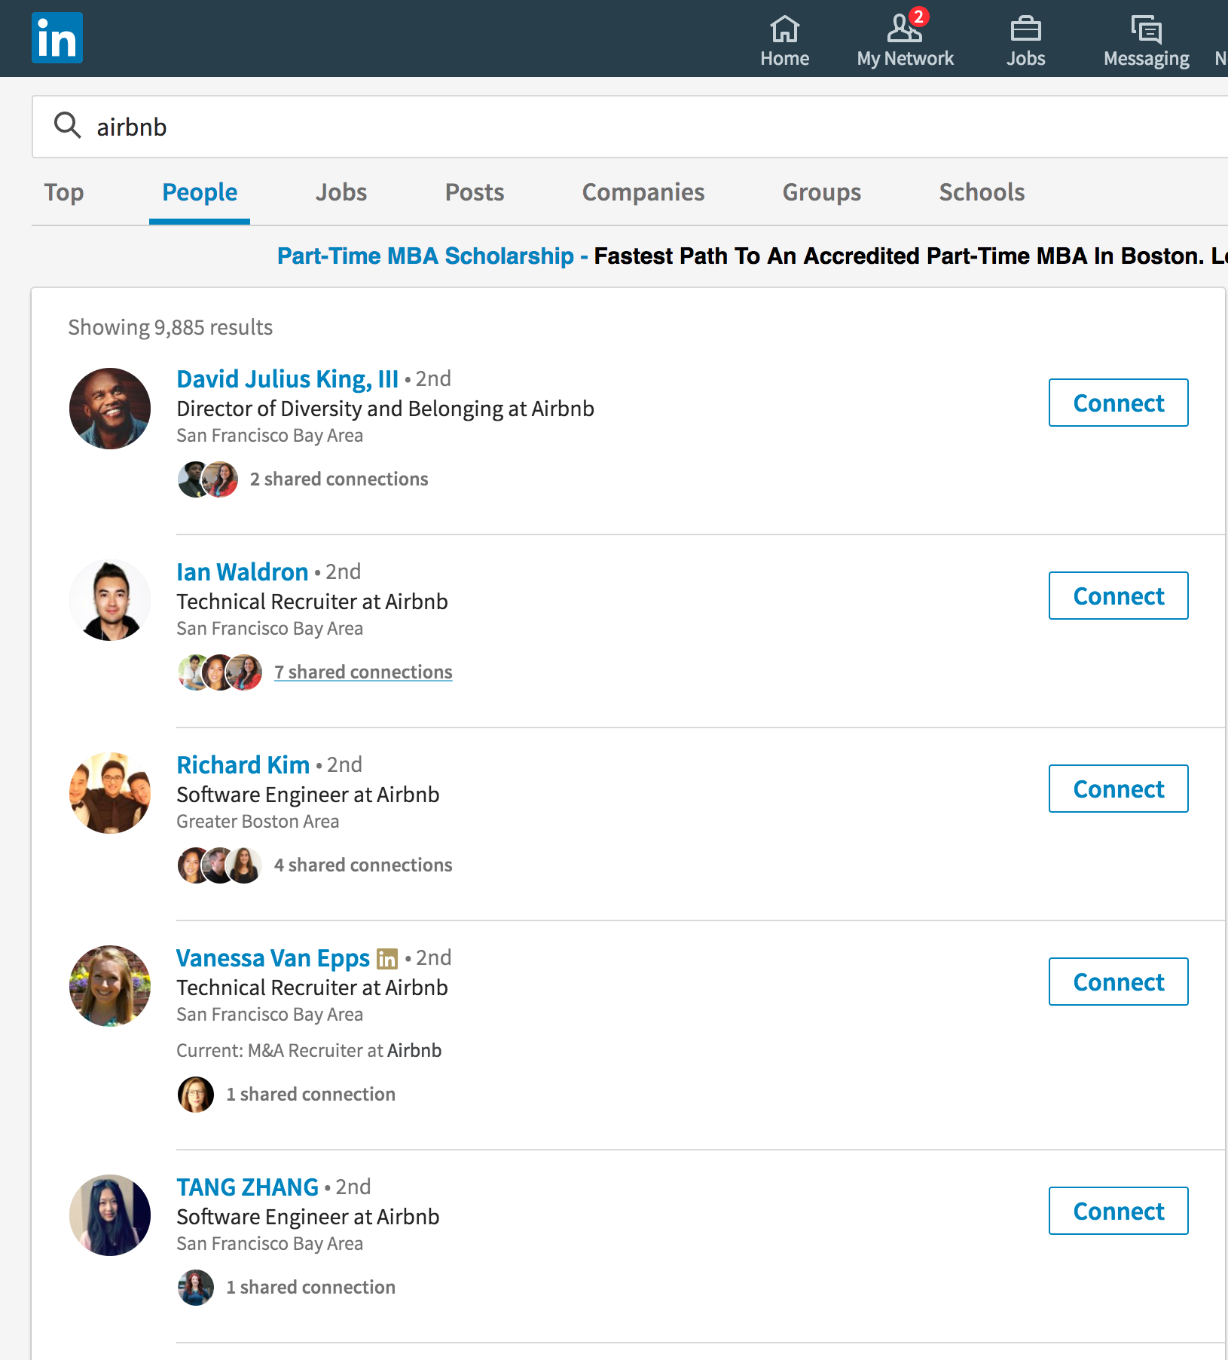Screen dimensions: 1228x1360
Task: Click David Julius King's profile photo
Action: pyautogui.click(x=110, y=409)
